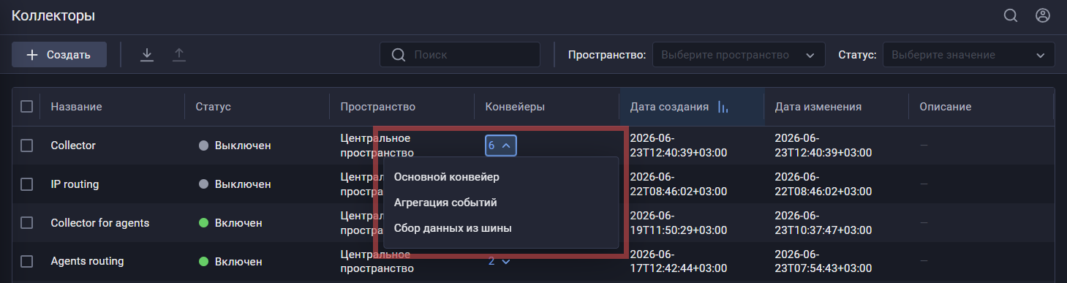Open the Статус filter dropdown
Screen dimensions: 1067x283
click(x=969, y=55)
